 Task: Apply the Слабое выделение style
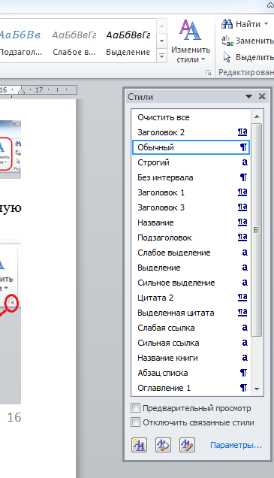coord(191,253)
